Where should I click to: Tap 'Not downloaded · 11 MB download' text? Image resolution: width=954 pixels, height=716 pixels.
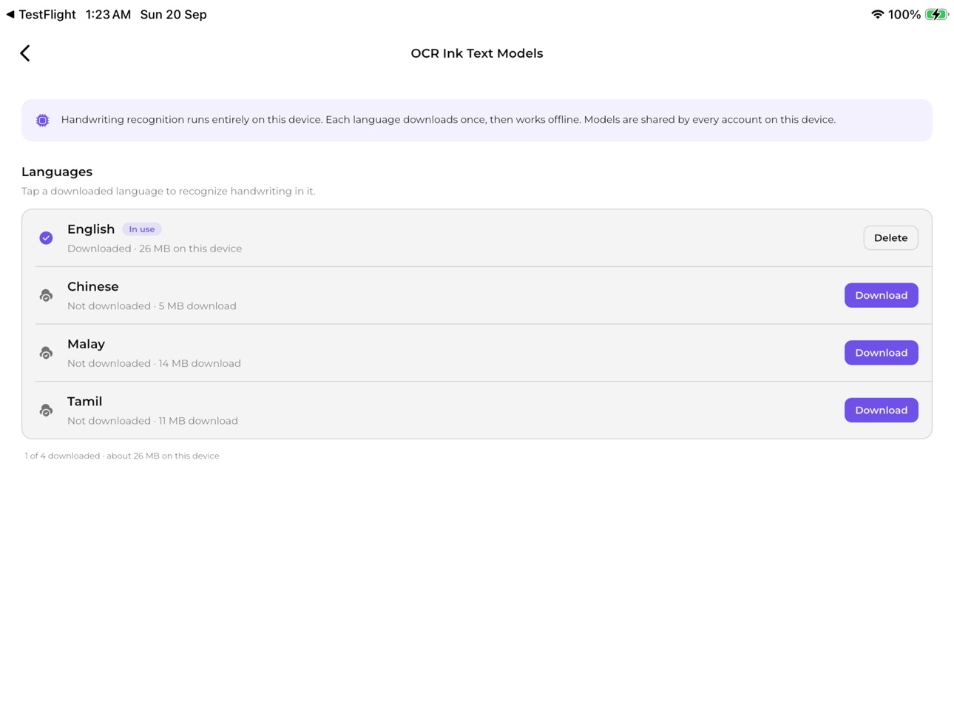(x=152, y=421)
